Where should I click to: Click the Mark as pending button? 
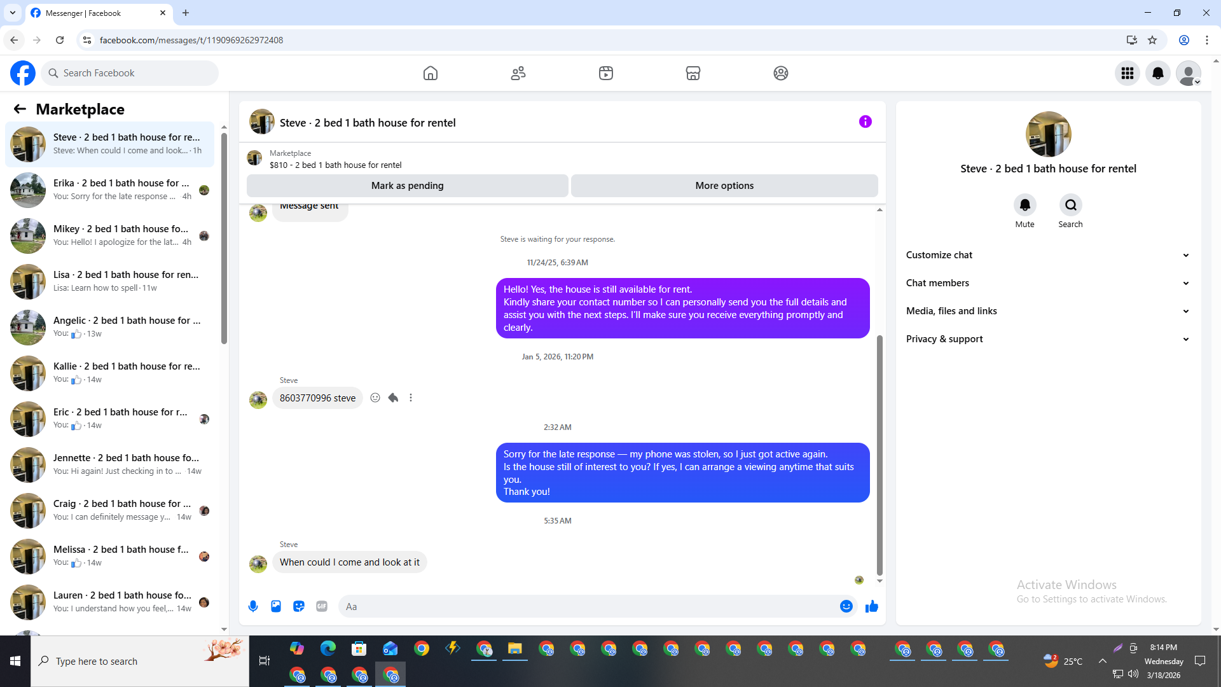click(407, 186)
